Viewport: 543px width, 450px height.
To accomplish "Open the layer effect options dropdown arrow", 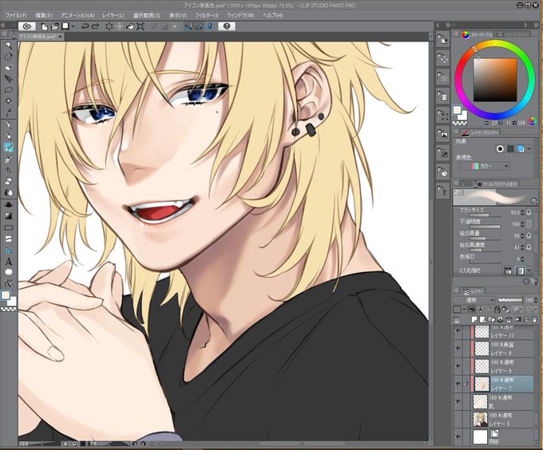I will click(x=529, y=148).
